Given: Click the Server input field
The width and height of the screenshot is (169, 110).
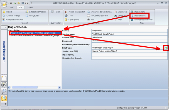Looking at the screenshot, I should tap(129, 31).
